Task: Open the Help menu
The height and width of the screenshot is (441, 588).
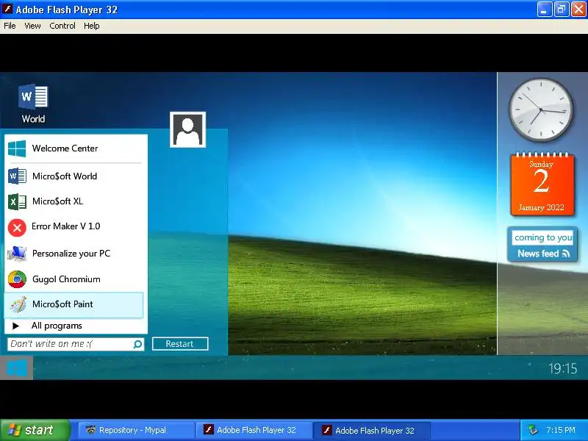Action: click(x=91, y=26)
